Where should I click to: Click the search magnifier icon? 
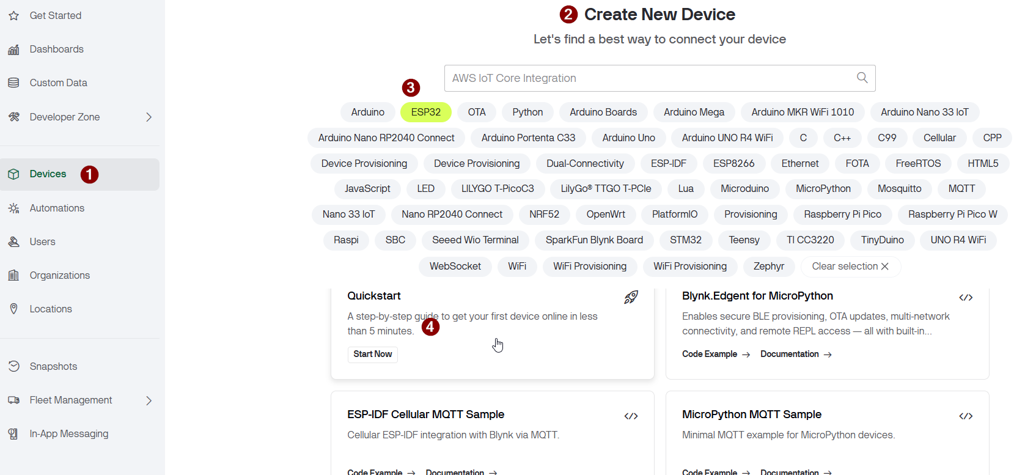pos(862,78)
